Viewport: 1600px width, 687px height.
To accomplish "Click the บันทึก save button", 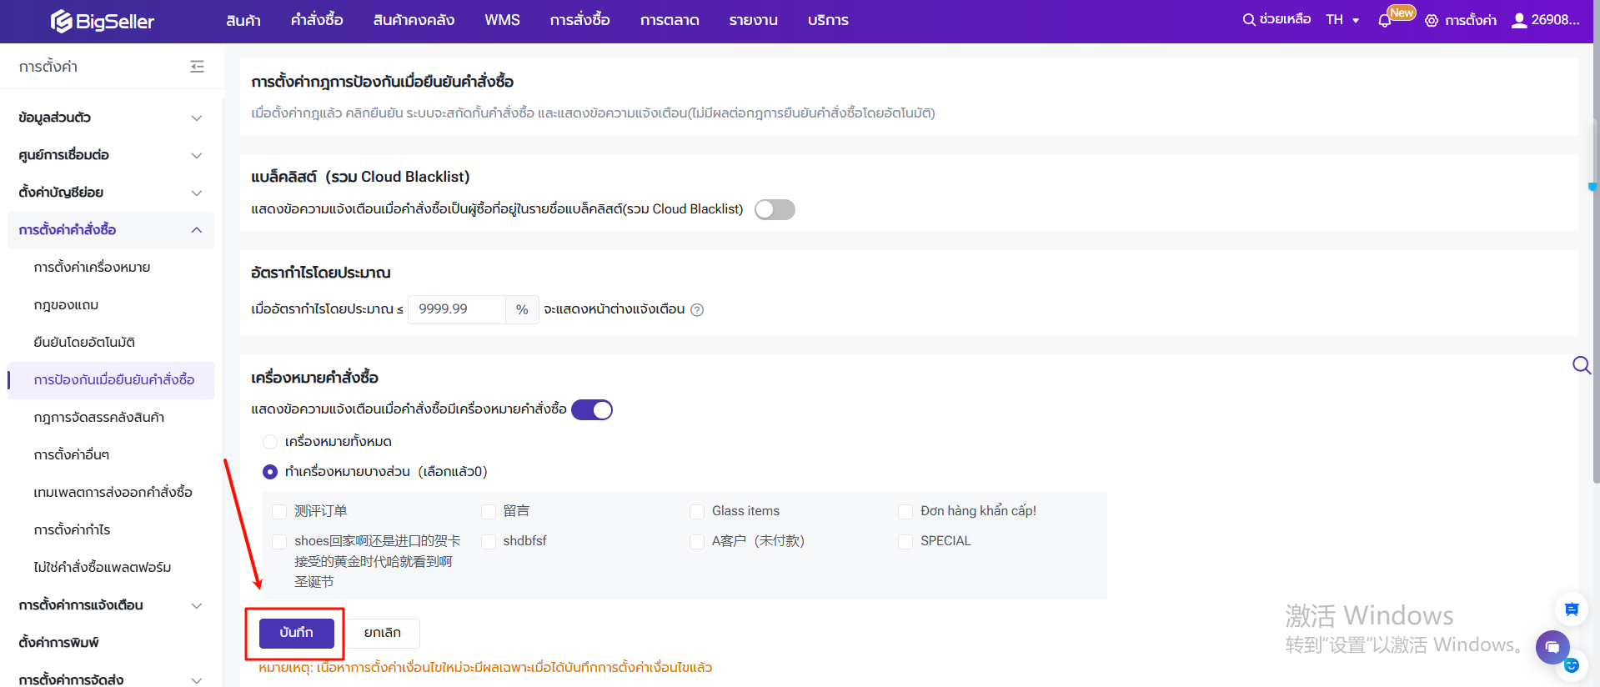I will tap(296, 633).
